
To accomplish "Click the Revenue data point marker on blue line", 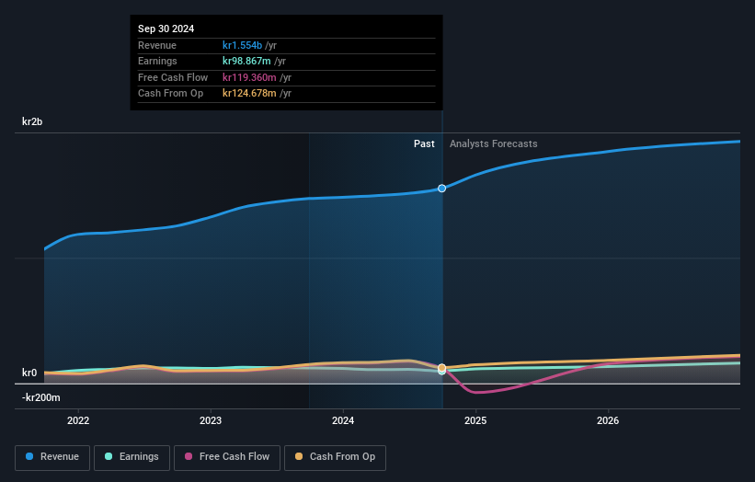I will click(x=441, y=189).
